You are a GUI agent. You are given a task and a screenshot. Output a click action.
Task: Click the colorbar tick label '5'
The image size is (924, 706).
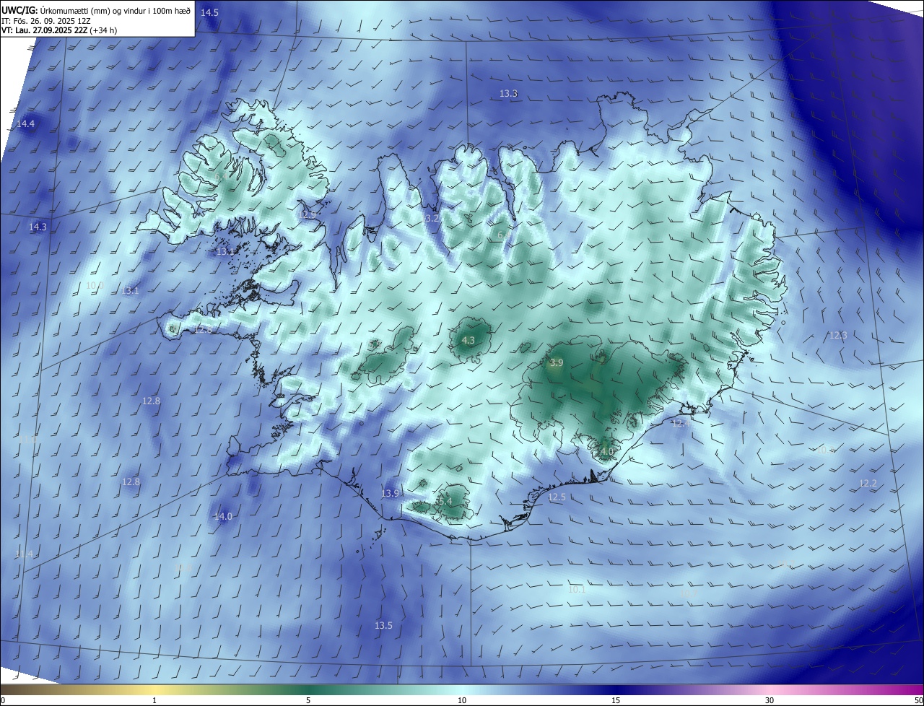[x=308, y=700]
